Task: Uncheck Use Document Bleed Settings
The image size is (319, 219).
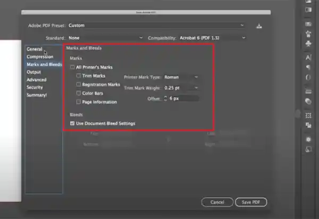Action: pyautogui.click(x=72, y=124)
